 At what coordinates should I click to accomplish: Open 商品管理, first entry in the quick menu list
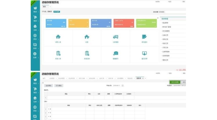coord(165,23)
